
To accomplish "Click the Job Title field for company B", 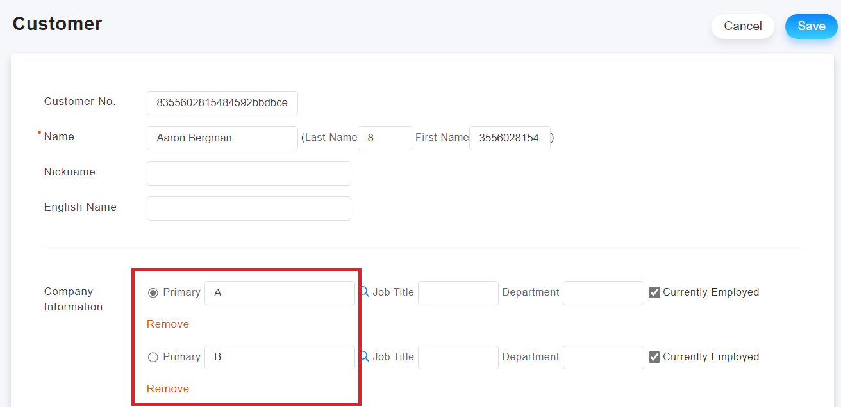I will pos(458,357).
